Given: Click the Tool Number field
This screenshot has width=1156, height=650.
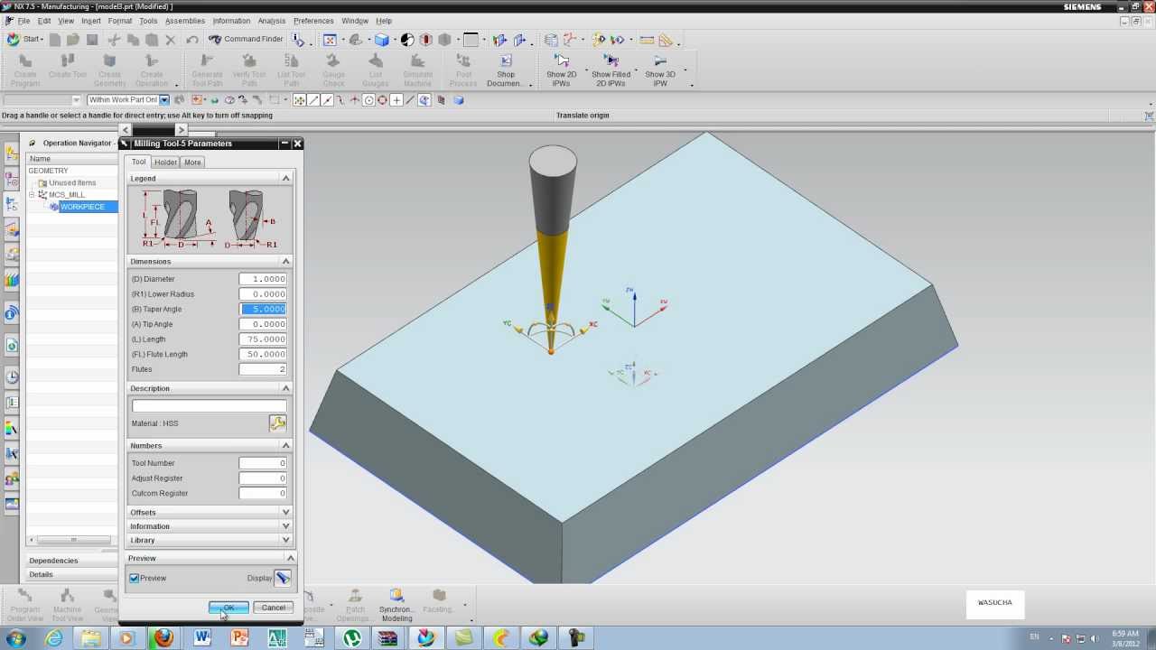Looking at the screenshot, I should tap(263, 463).
